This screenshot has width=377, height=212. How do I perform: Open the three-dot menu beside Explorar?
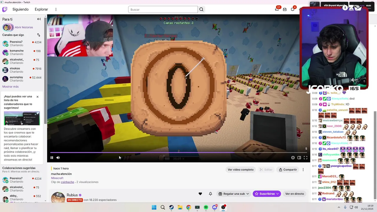(56, 9)
